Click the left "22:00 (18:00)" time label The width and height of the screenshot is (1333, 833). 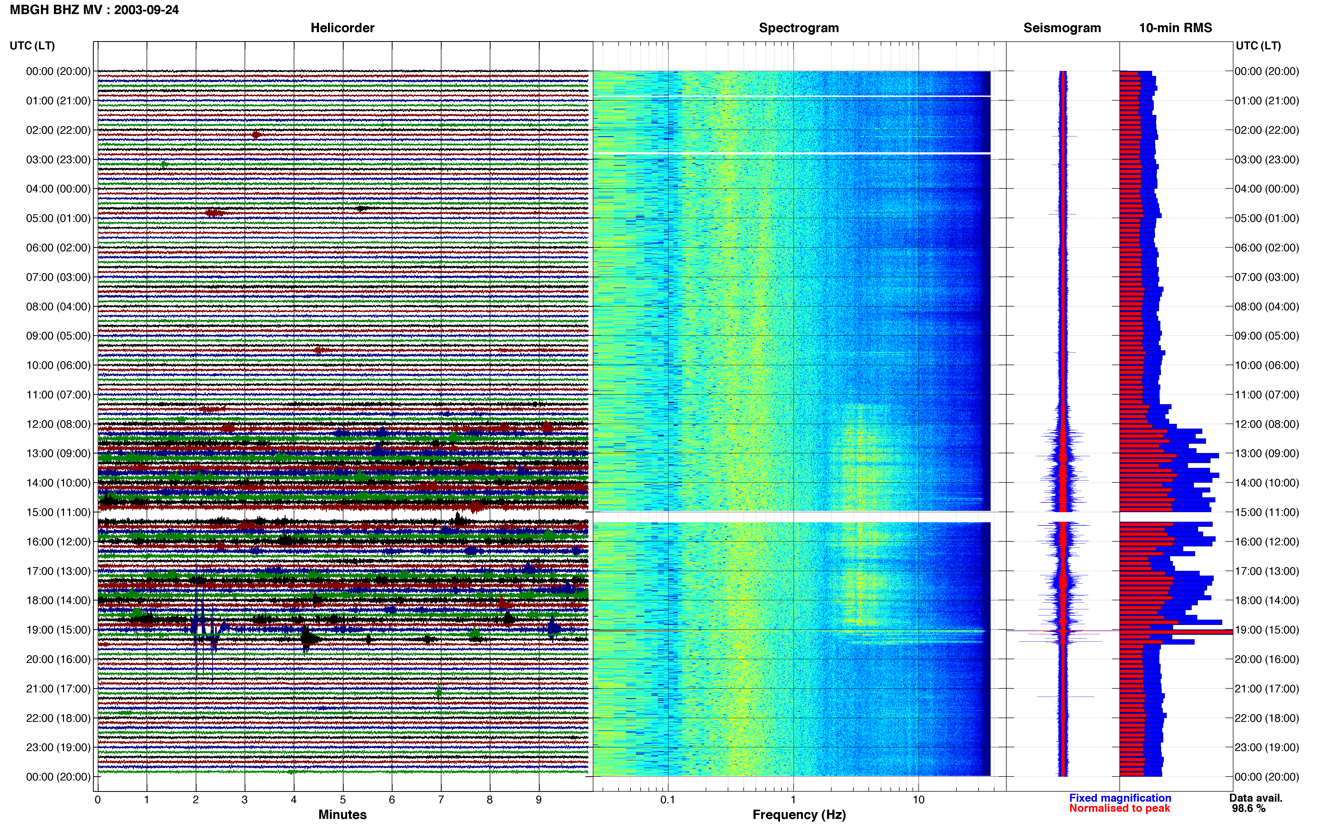(x=58, y=718)
